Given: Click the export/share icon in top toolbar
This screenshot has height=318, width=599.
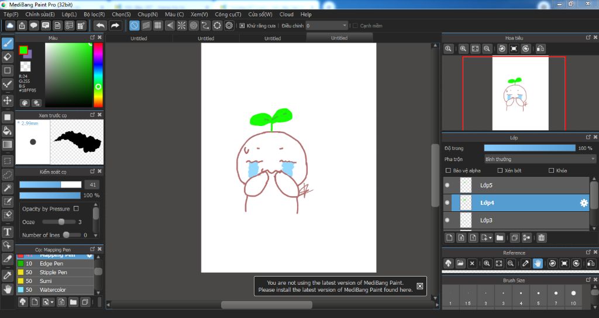Looking at the screenshot, I should 22,26.
